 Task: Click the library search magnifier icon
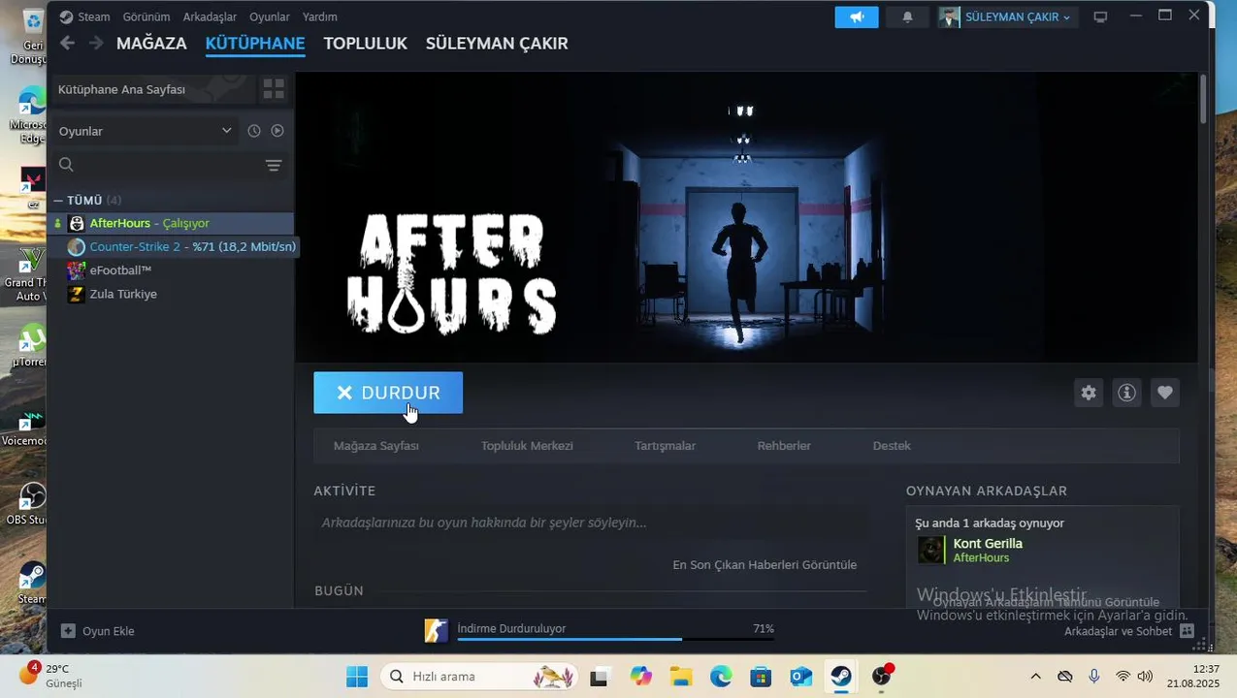[66, 165]
